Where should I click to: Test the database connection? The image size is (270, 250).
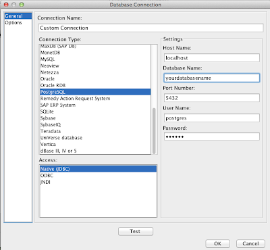(136, 231)
